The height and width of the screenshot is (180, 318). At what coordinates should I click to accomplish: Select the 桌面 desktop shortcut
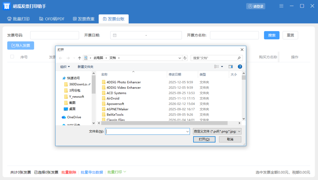(x=72, y=109)
